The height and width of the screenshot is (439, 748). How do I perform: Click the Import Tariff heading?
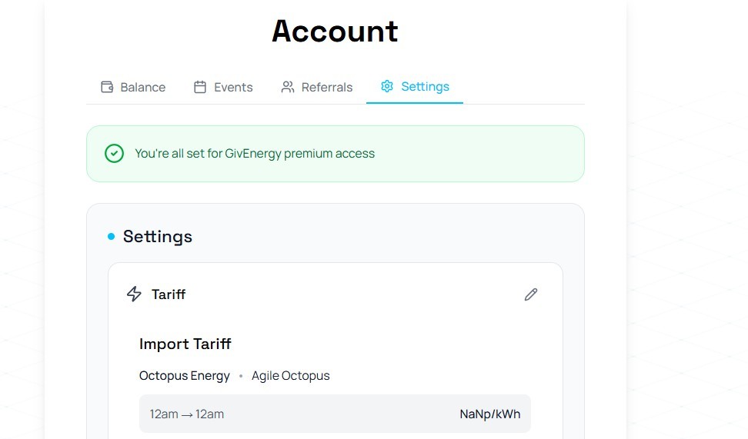click(185, 344)
